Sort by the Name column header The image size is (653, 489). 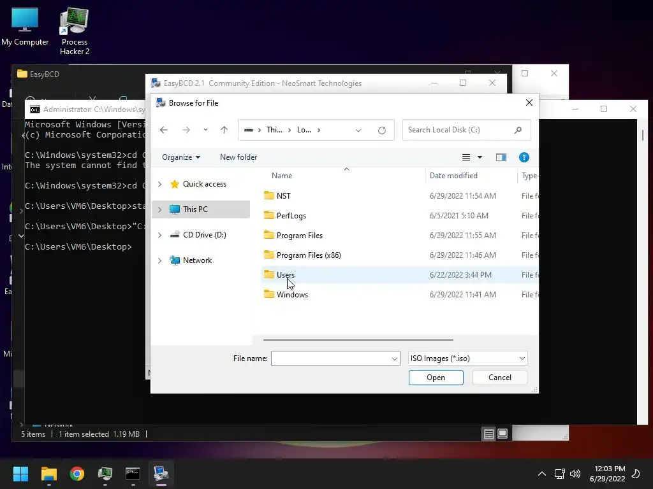click(282, 176)
